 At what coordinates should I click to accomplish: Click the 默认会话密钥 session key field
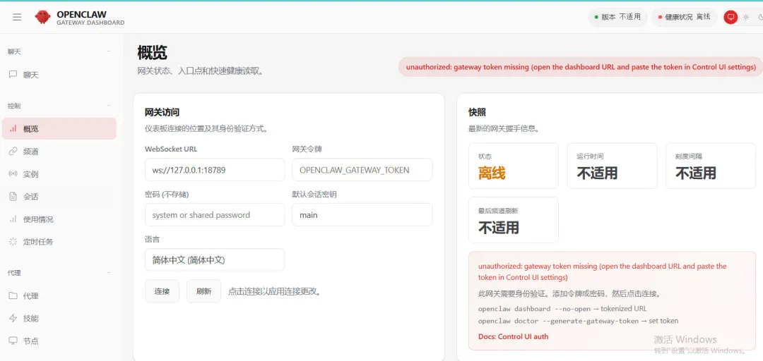pos(362,215)
